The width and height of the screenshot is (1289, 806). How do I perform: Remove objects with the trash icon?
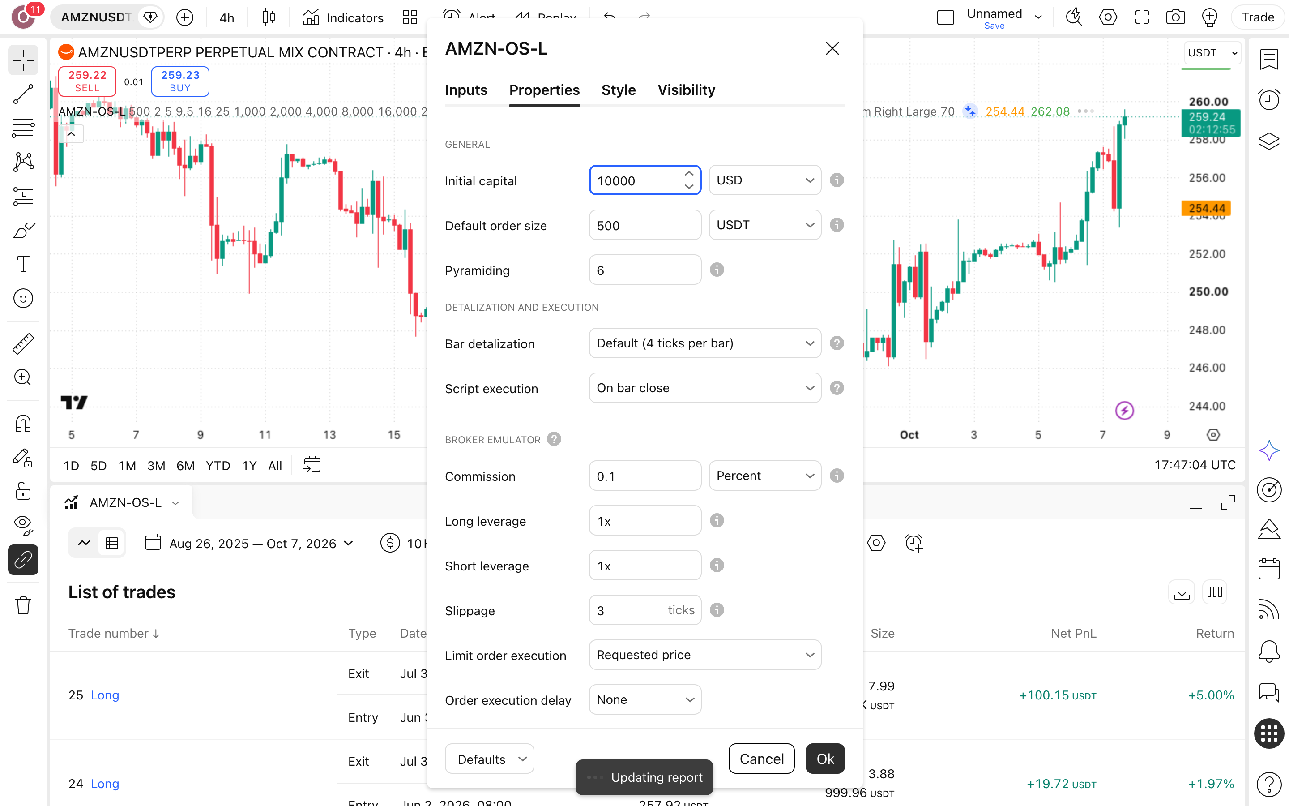[x=23, y=605]
